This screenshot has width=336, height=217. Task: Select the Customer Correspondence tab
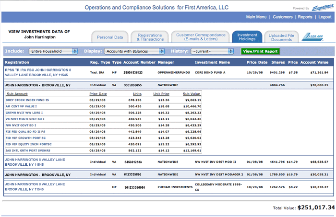(201, 37)
